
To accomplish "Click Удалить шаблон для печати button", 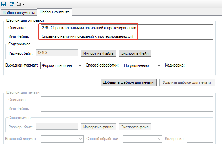I will 187,82.
